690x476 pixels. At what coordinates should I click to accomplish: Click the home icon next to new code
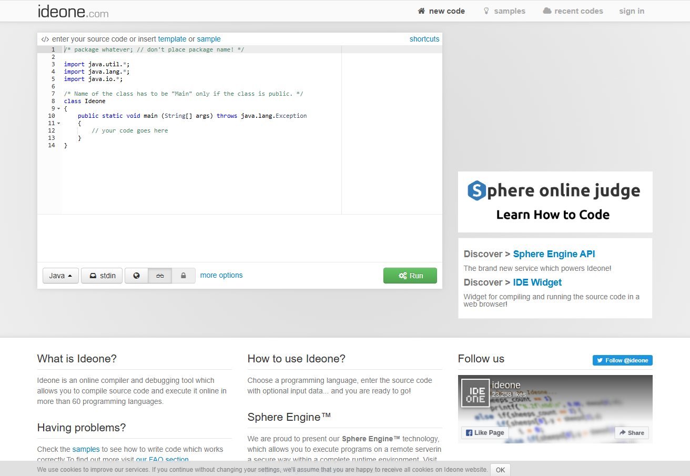click(x=421, y=11)
